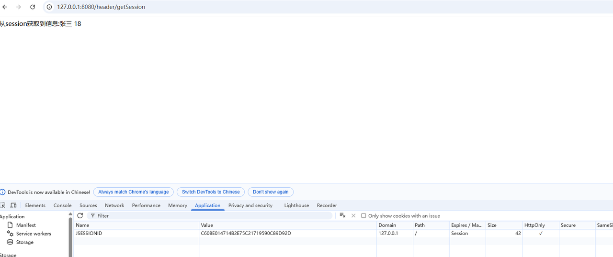
Task: Clear all cookies with the clear icon
Action: (342, 216)
